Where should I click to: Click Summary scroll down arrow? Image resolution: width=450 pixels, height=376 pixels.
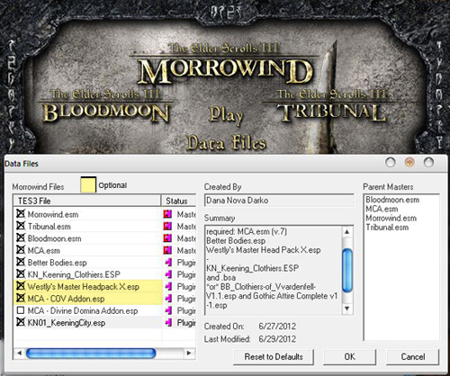pos(346,309)
